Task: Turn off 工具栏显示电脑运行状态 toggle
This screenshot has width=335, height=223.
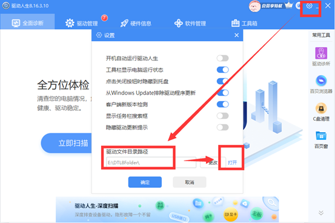Action: pos(222,70)
